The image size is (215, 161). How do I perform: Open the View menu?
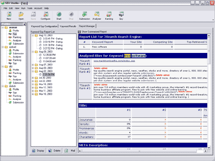tap(17, 8)
